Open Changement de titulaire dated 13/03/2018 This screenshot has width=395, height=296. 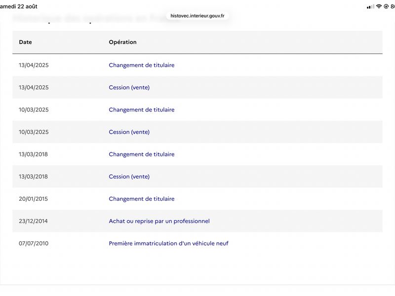[142, 154]
